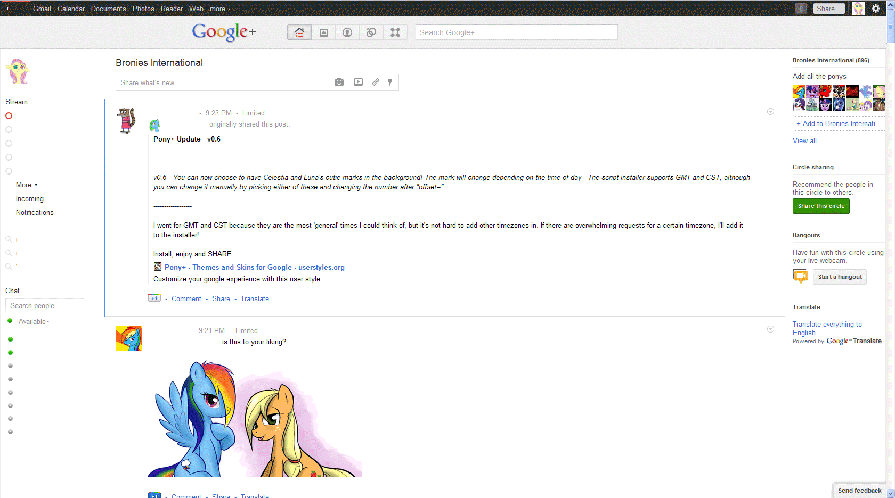
Task: Open the Games navigation icon
Action: tap(395, 32)
